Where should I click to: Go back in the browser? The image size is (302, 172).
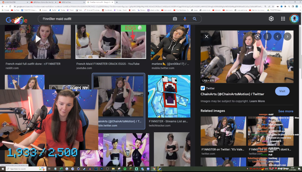click(x=2, y=6)
